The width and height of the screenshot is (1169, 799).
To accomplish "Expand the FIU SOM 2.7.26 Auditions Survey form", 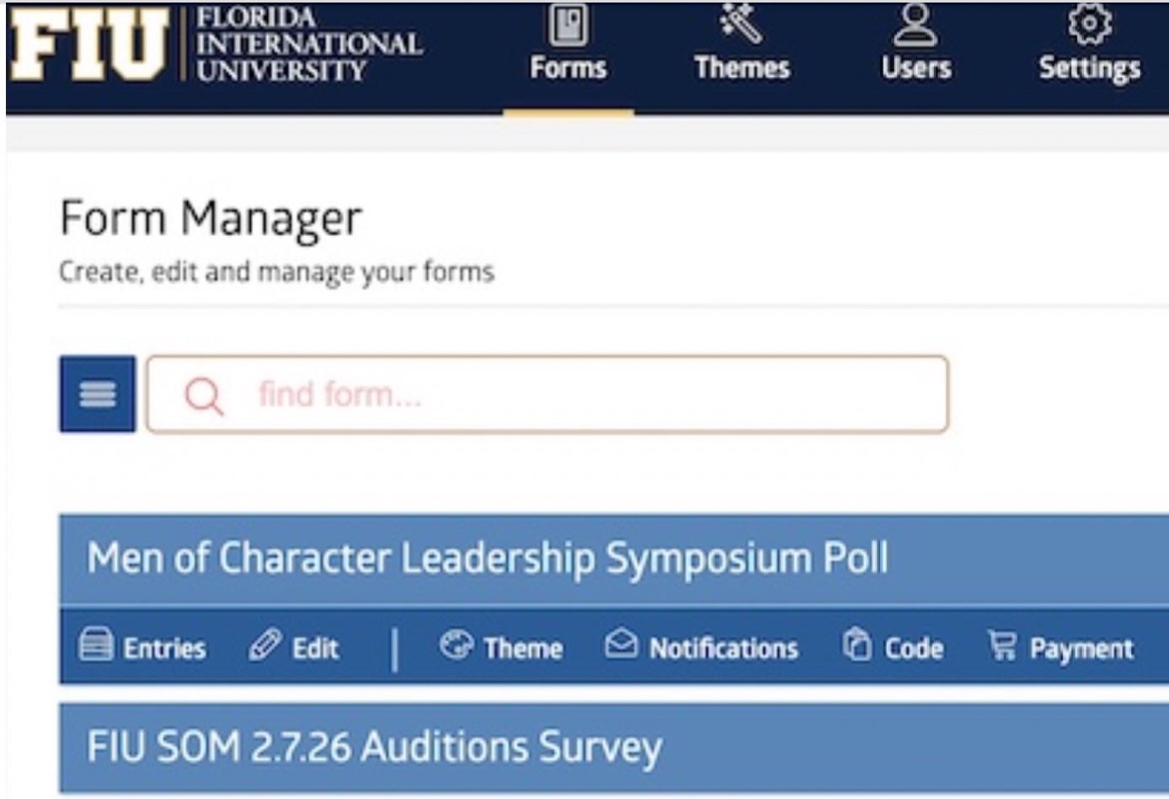I will click(x=375, y=748).
